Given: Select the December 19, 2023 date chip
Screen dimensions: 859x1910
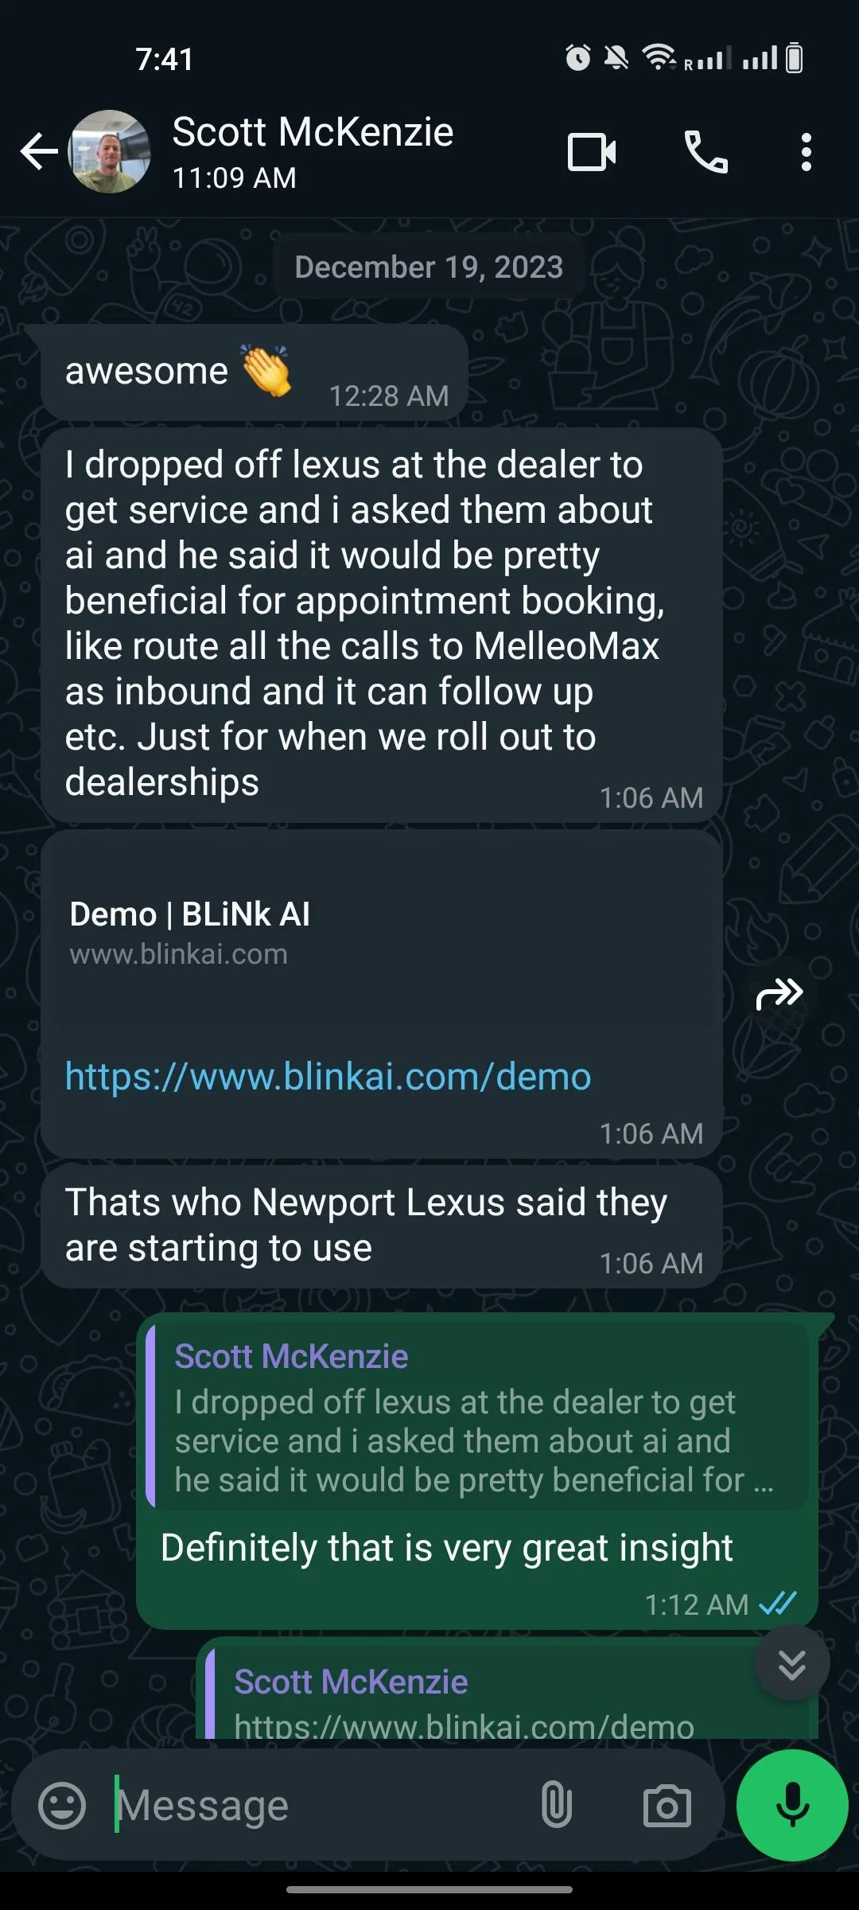Looking at the screenshot, I should [429, 267].
